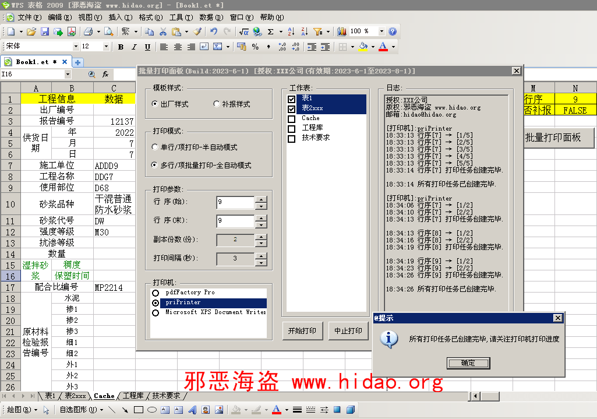Click the 开始打印 button
The image size is (597, 419).
coord(302,330)
